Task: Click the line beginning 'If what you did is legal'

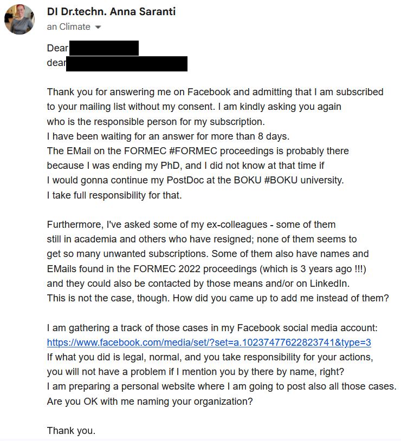Action: pos(210,357)
